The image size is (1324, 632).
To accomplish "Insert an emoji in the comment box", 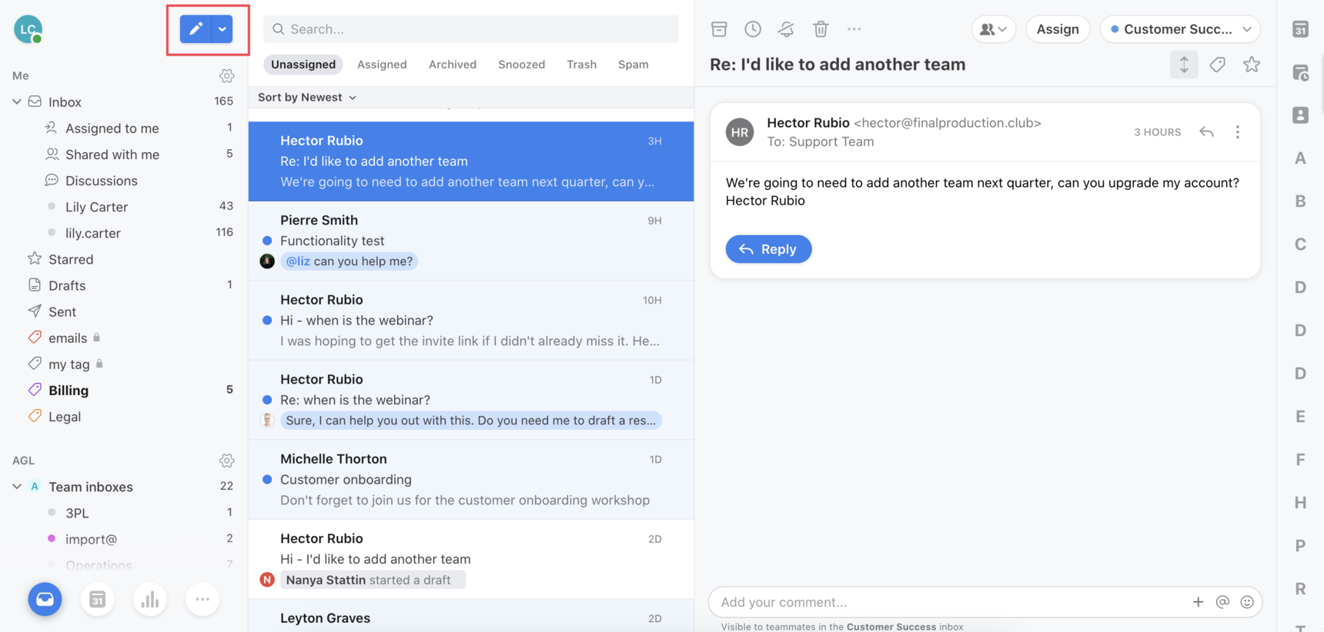I will click(x=1247, y=602).
